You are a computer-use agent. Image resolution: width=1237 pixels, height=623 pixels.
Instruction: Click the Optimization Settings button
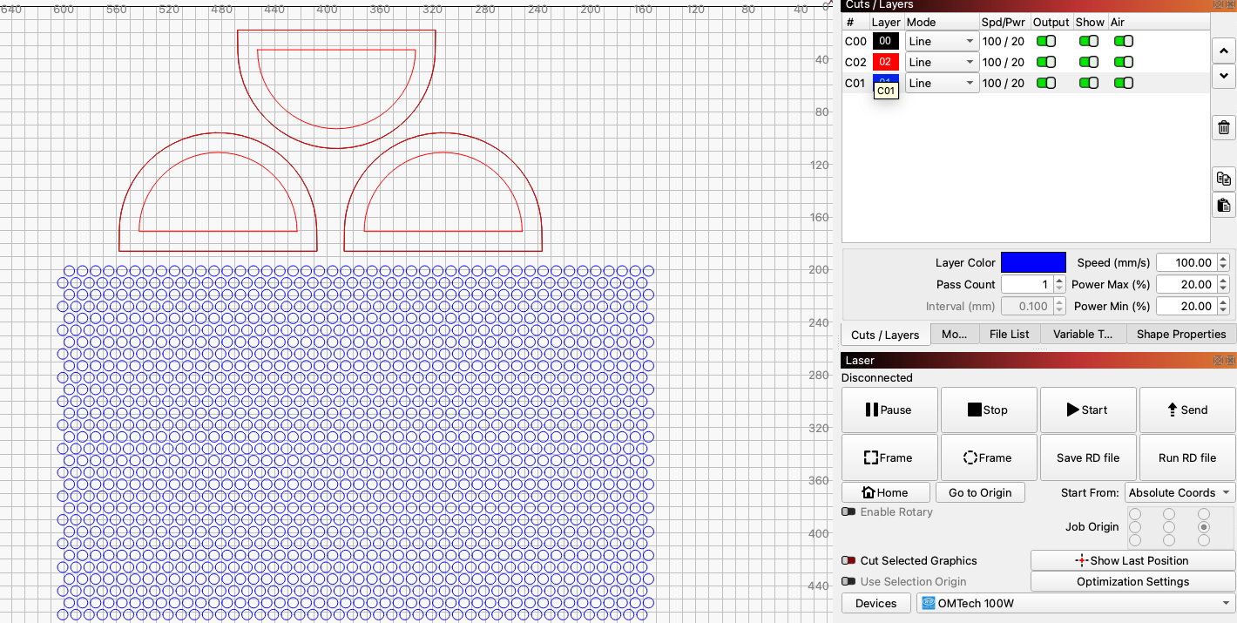coord(1132,581)
